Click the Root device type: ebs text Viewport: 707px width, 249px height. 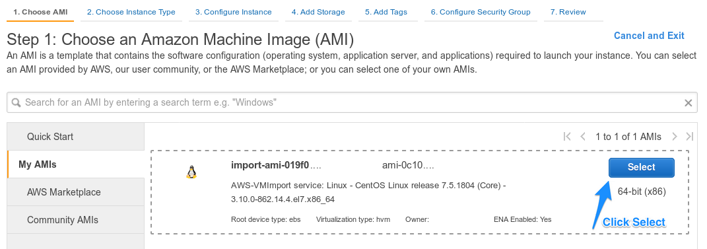pyautogui.click(x=265, y=220)
